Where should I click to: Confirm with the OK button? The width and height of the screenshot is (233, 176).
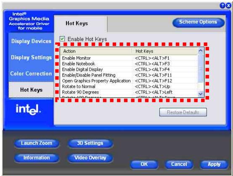coord(144,164)
